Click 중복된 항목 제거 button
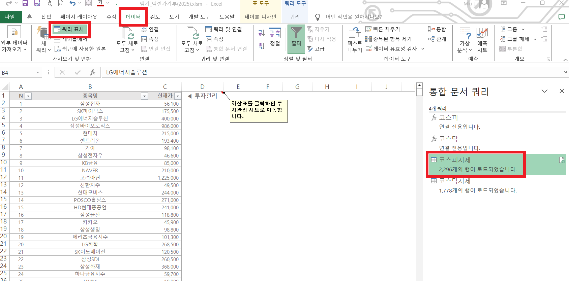Image resolution: width=569 pixels, height=281 pixels. pos(388,39)
